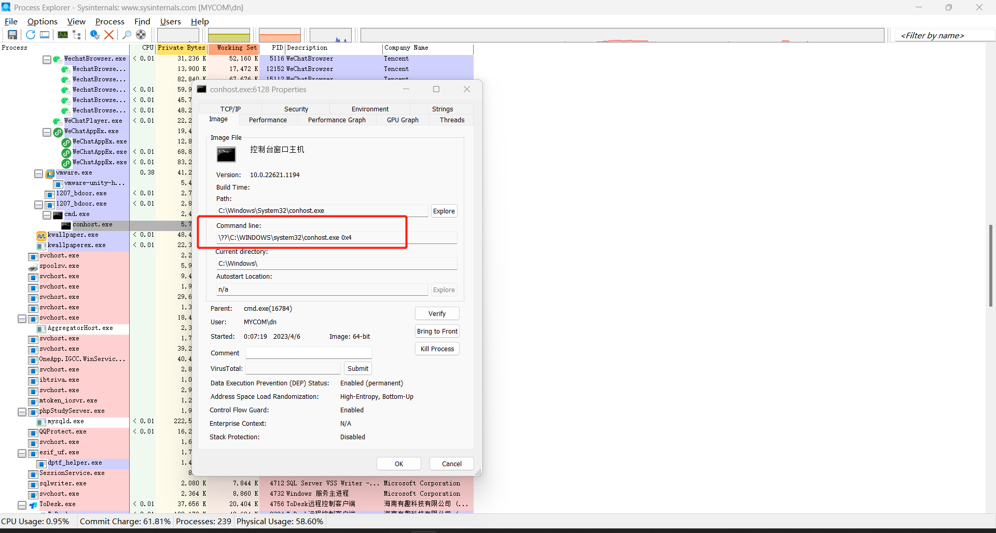Click the red X Kill Process toolbar icon

point(109,35)
